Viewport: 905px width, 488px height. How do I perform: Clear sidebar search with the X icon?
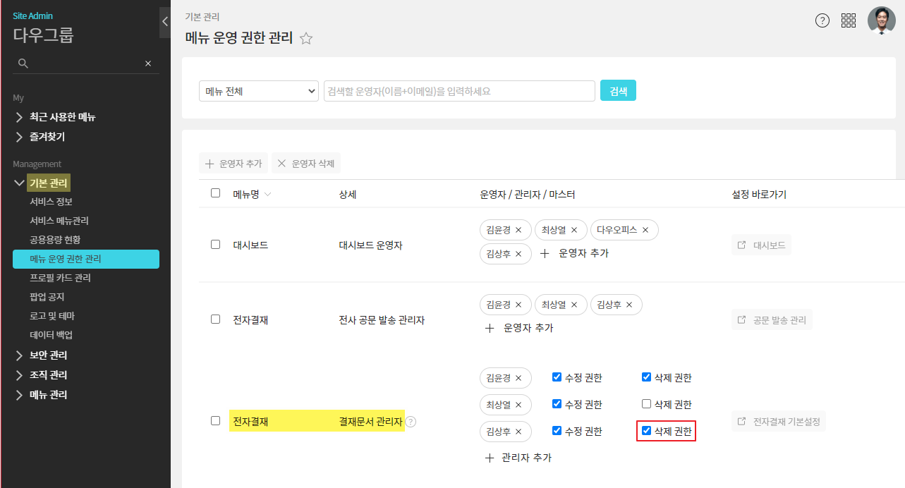click(x=148, y=63)
